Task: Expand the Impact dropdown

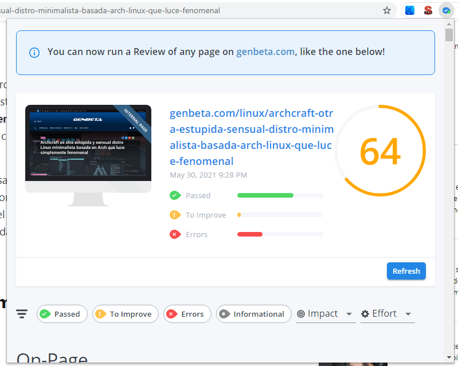Action: [x=326, y=314]
